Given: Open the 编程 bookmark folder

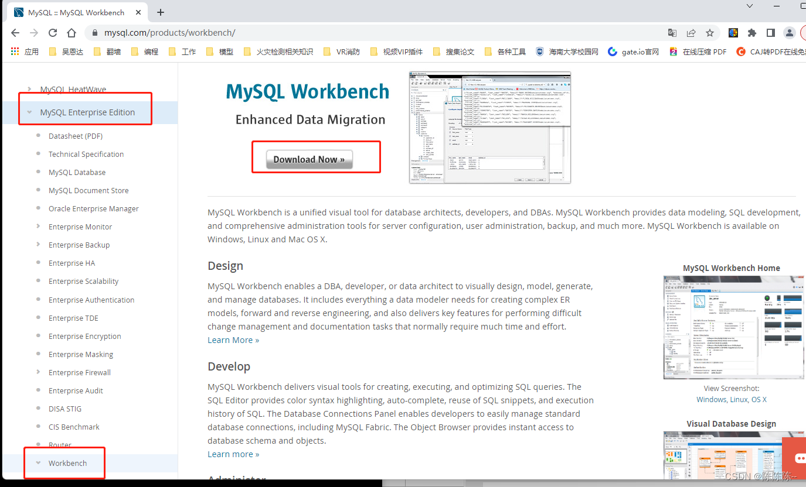Looking at the screenshot, I should click(145, 52).
